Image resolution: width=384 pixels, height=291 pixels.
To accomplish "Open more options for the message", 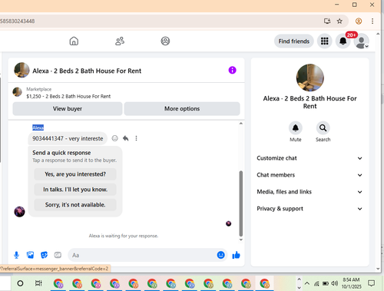I will (136, 138).
